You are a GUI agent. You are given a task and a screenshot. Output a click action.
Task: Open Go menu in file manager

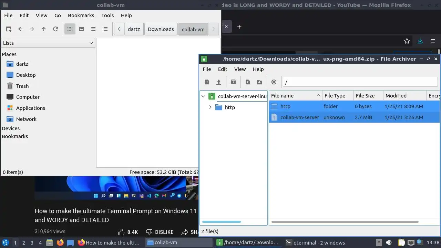point(58,15)
